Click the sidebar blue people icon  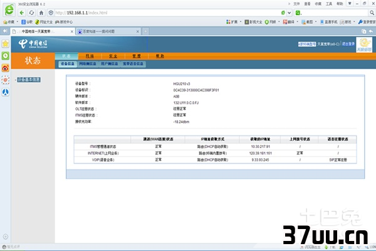[x=6, y=92]
